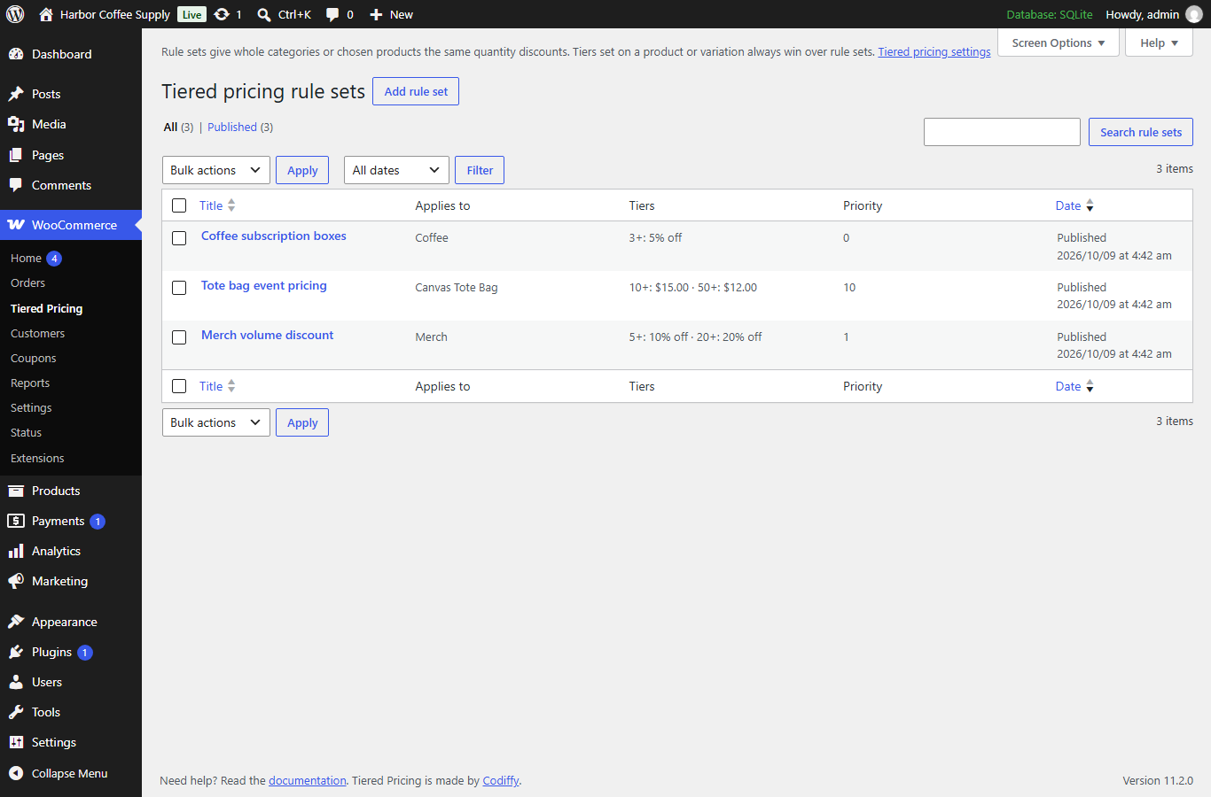Go to the Coupons submenu item
The height and width of the screenshot is (797, 1211).
point(34,359)
